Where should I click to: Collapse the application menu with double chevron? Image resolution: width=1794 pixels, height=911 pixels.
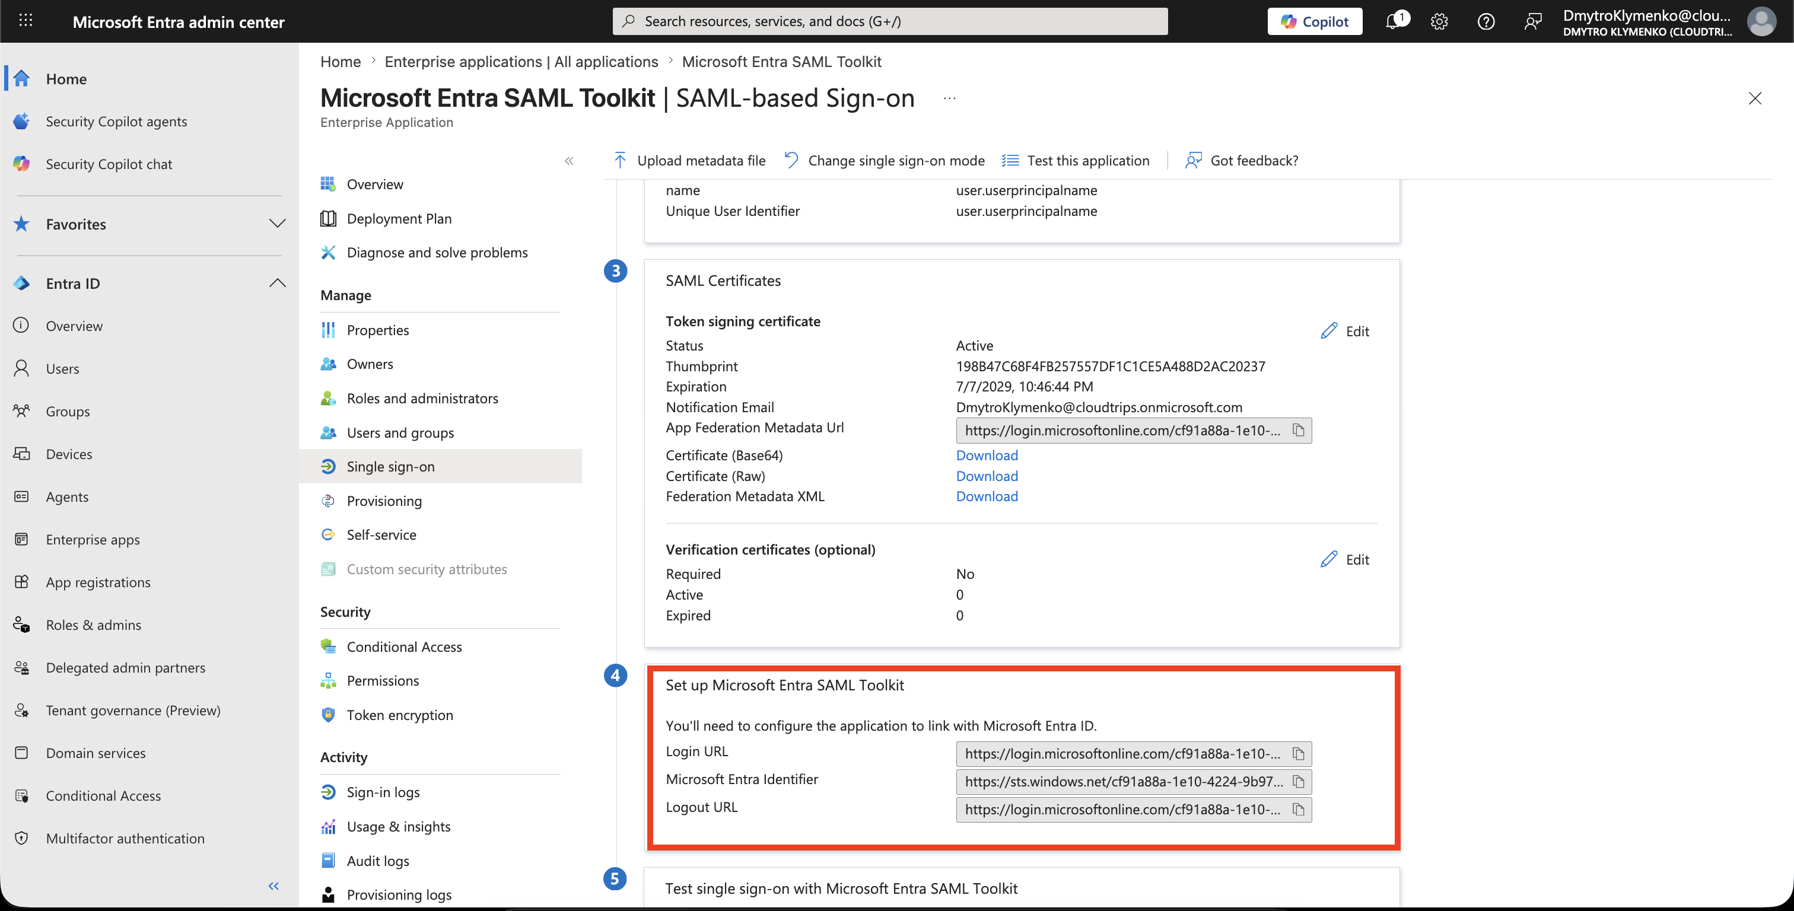coord(569,161)
